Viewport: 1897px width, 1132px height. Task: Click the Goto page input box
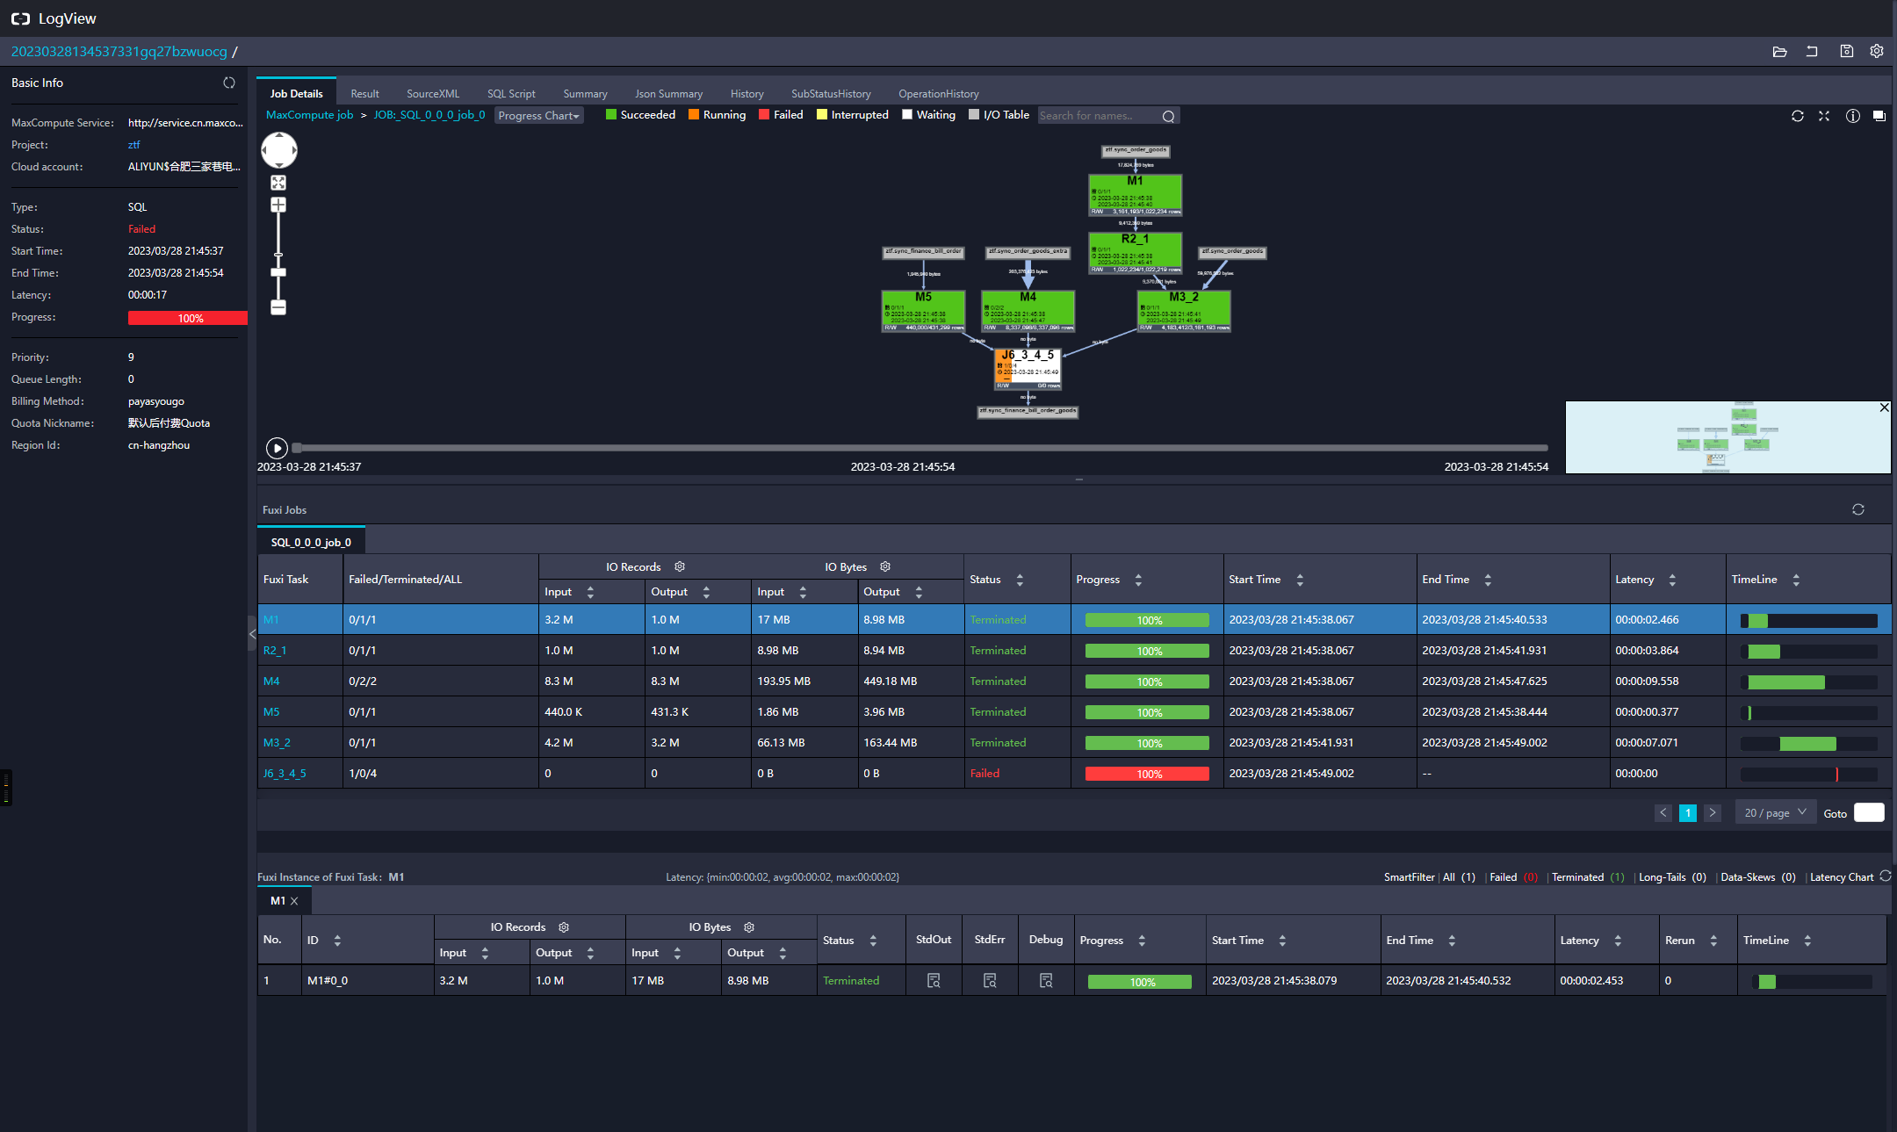click(1869, 813)
